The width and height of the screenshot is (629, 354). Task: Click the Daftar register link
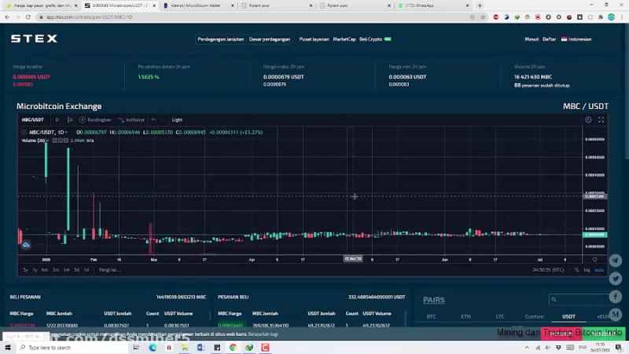coord(549,39)
